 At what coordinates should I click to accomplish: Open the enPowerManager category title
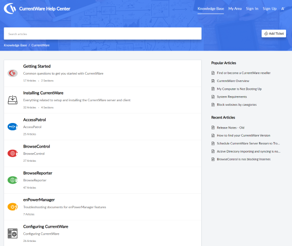(39, 200)
